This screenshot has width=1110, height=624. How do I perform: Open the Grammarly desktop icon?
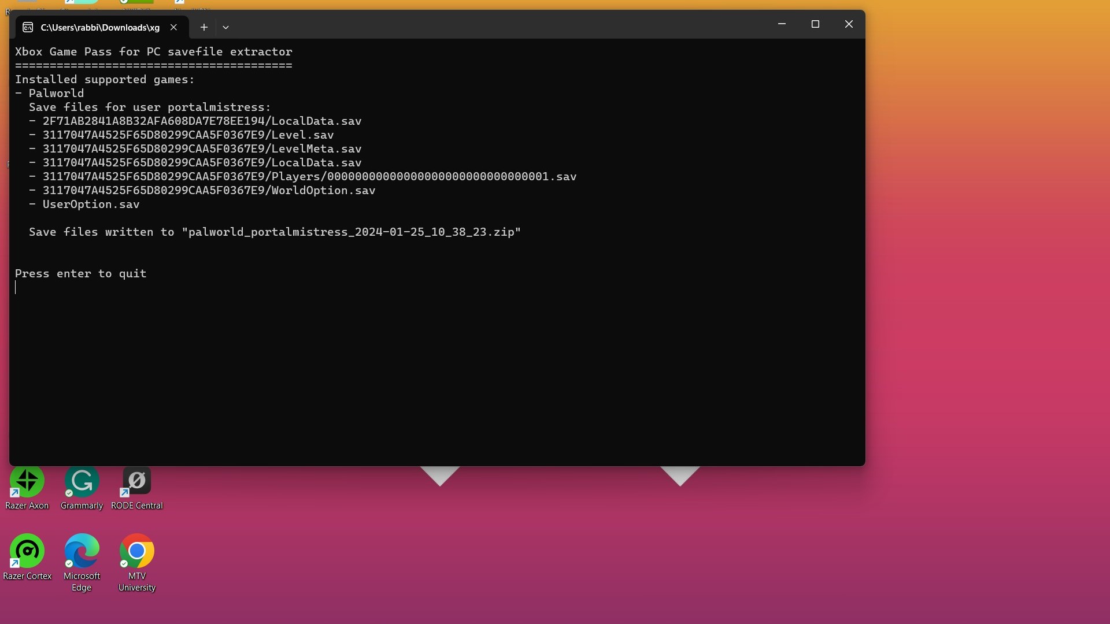(x=82, y=489)
